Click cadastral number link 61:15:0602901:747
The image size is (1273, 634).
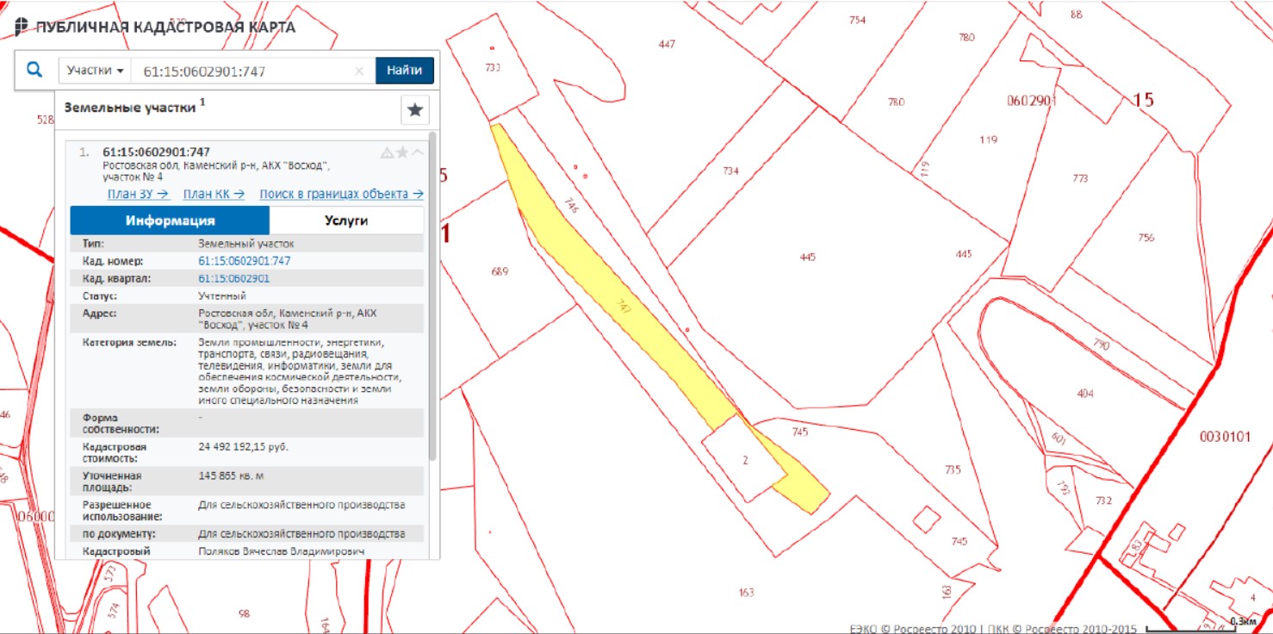244,261
